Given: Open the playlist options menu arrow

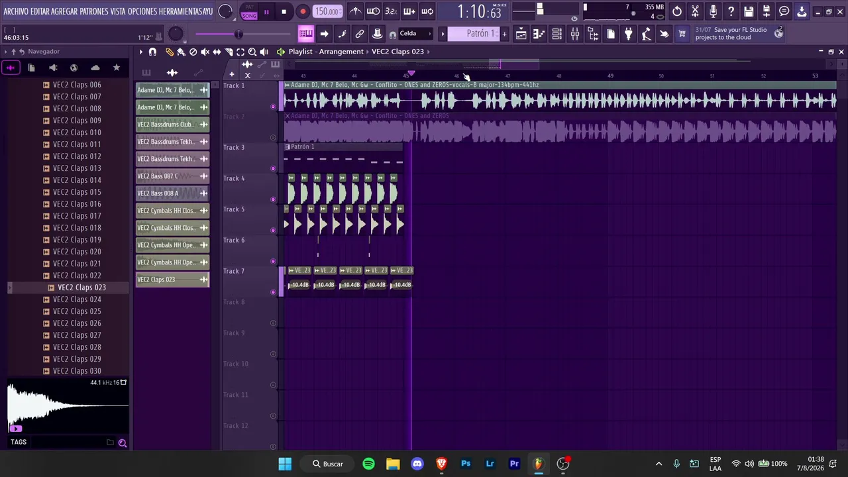Looking at the screenshot, I should 140,52.
